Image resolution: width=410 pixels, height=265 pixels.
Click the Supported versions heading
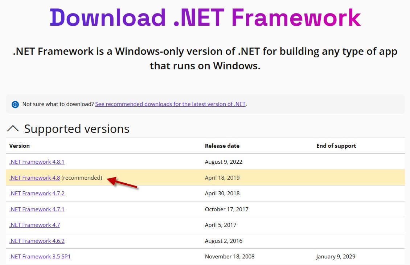pos(77,129)
